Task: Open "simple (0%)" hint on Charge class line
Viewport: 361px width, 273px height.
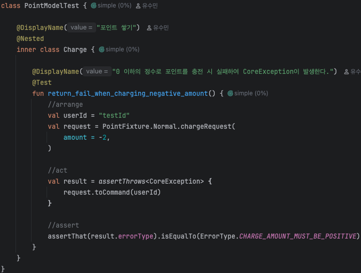Action: pos(123,49)
